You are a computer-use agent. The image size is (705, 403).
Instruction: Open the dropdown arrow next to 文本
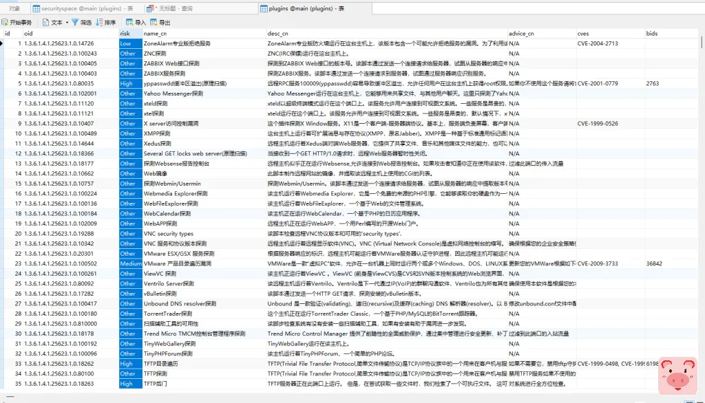(x=67, y=23)
